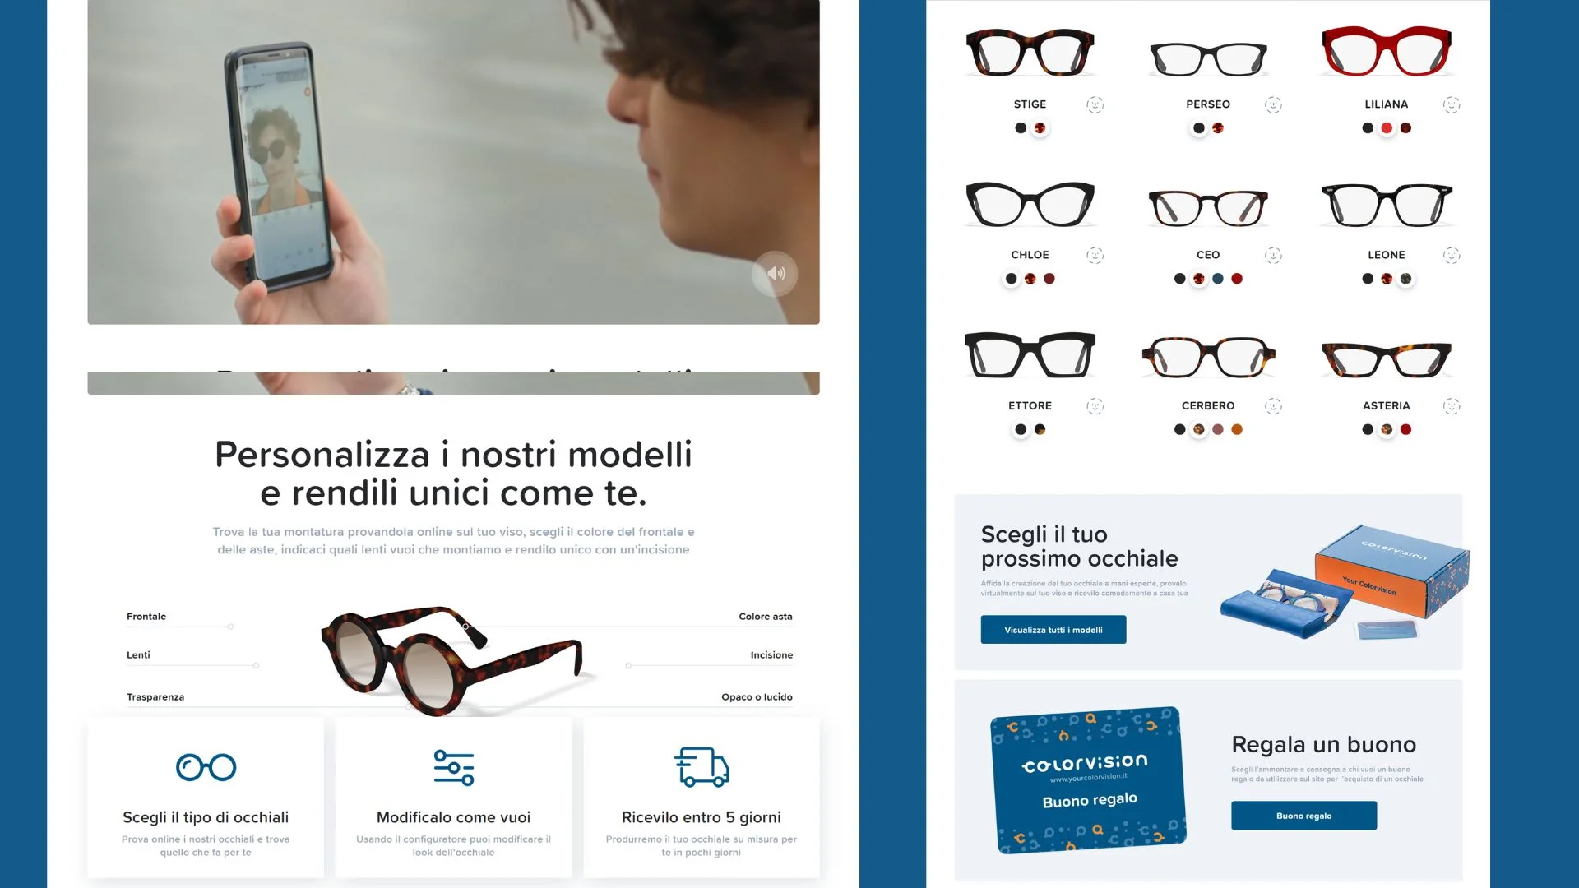Viewport: 1579px width, 888px height.
Task: Open virtual try-on face icon for ASTERIA
Action: coord(1452,405)
